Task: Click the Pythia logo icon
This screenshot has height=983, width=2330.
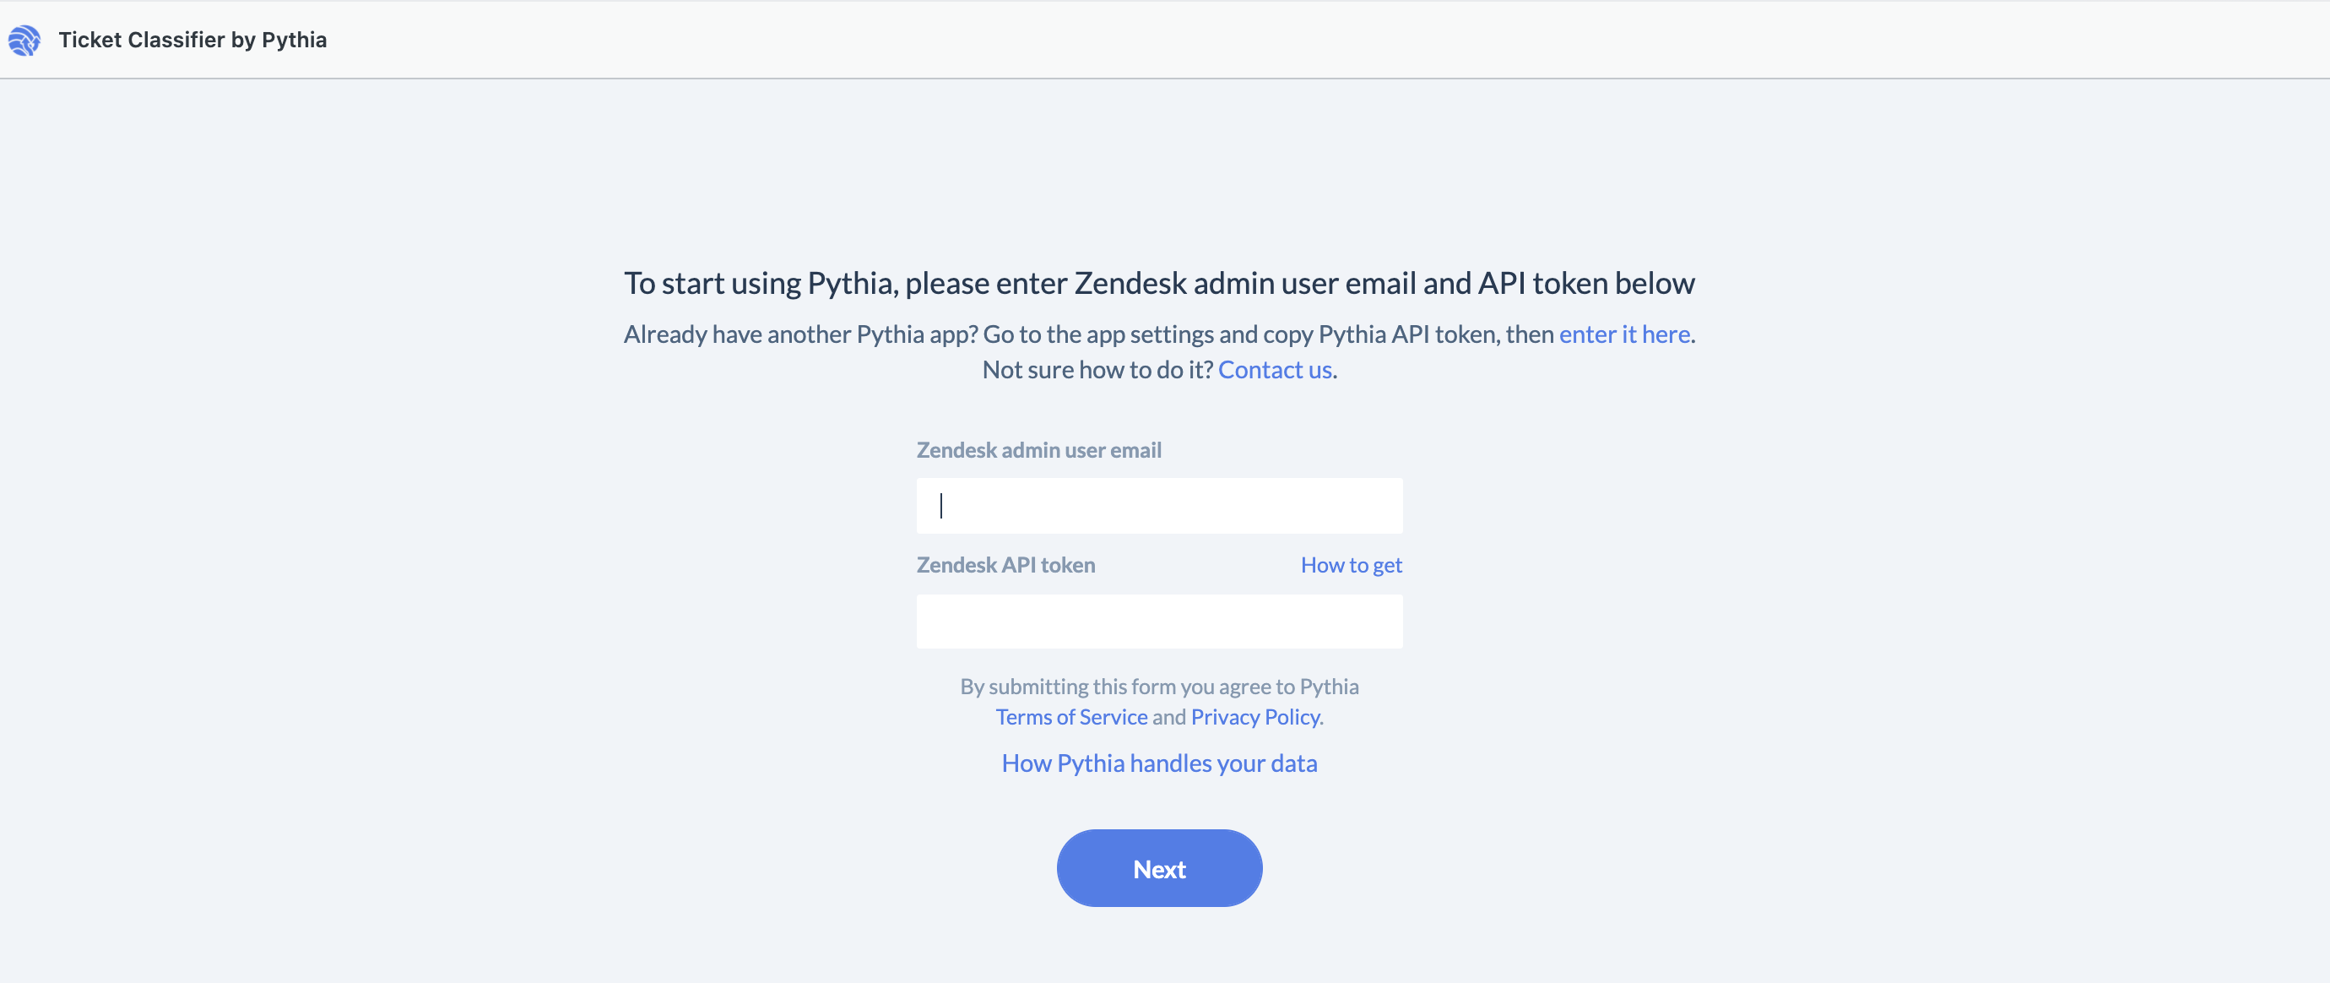Action: pyautogui.click(x=24, y=40)
